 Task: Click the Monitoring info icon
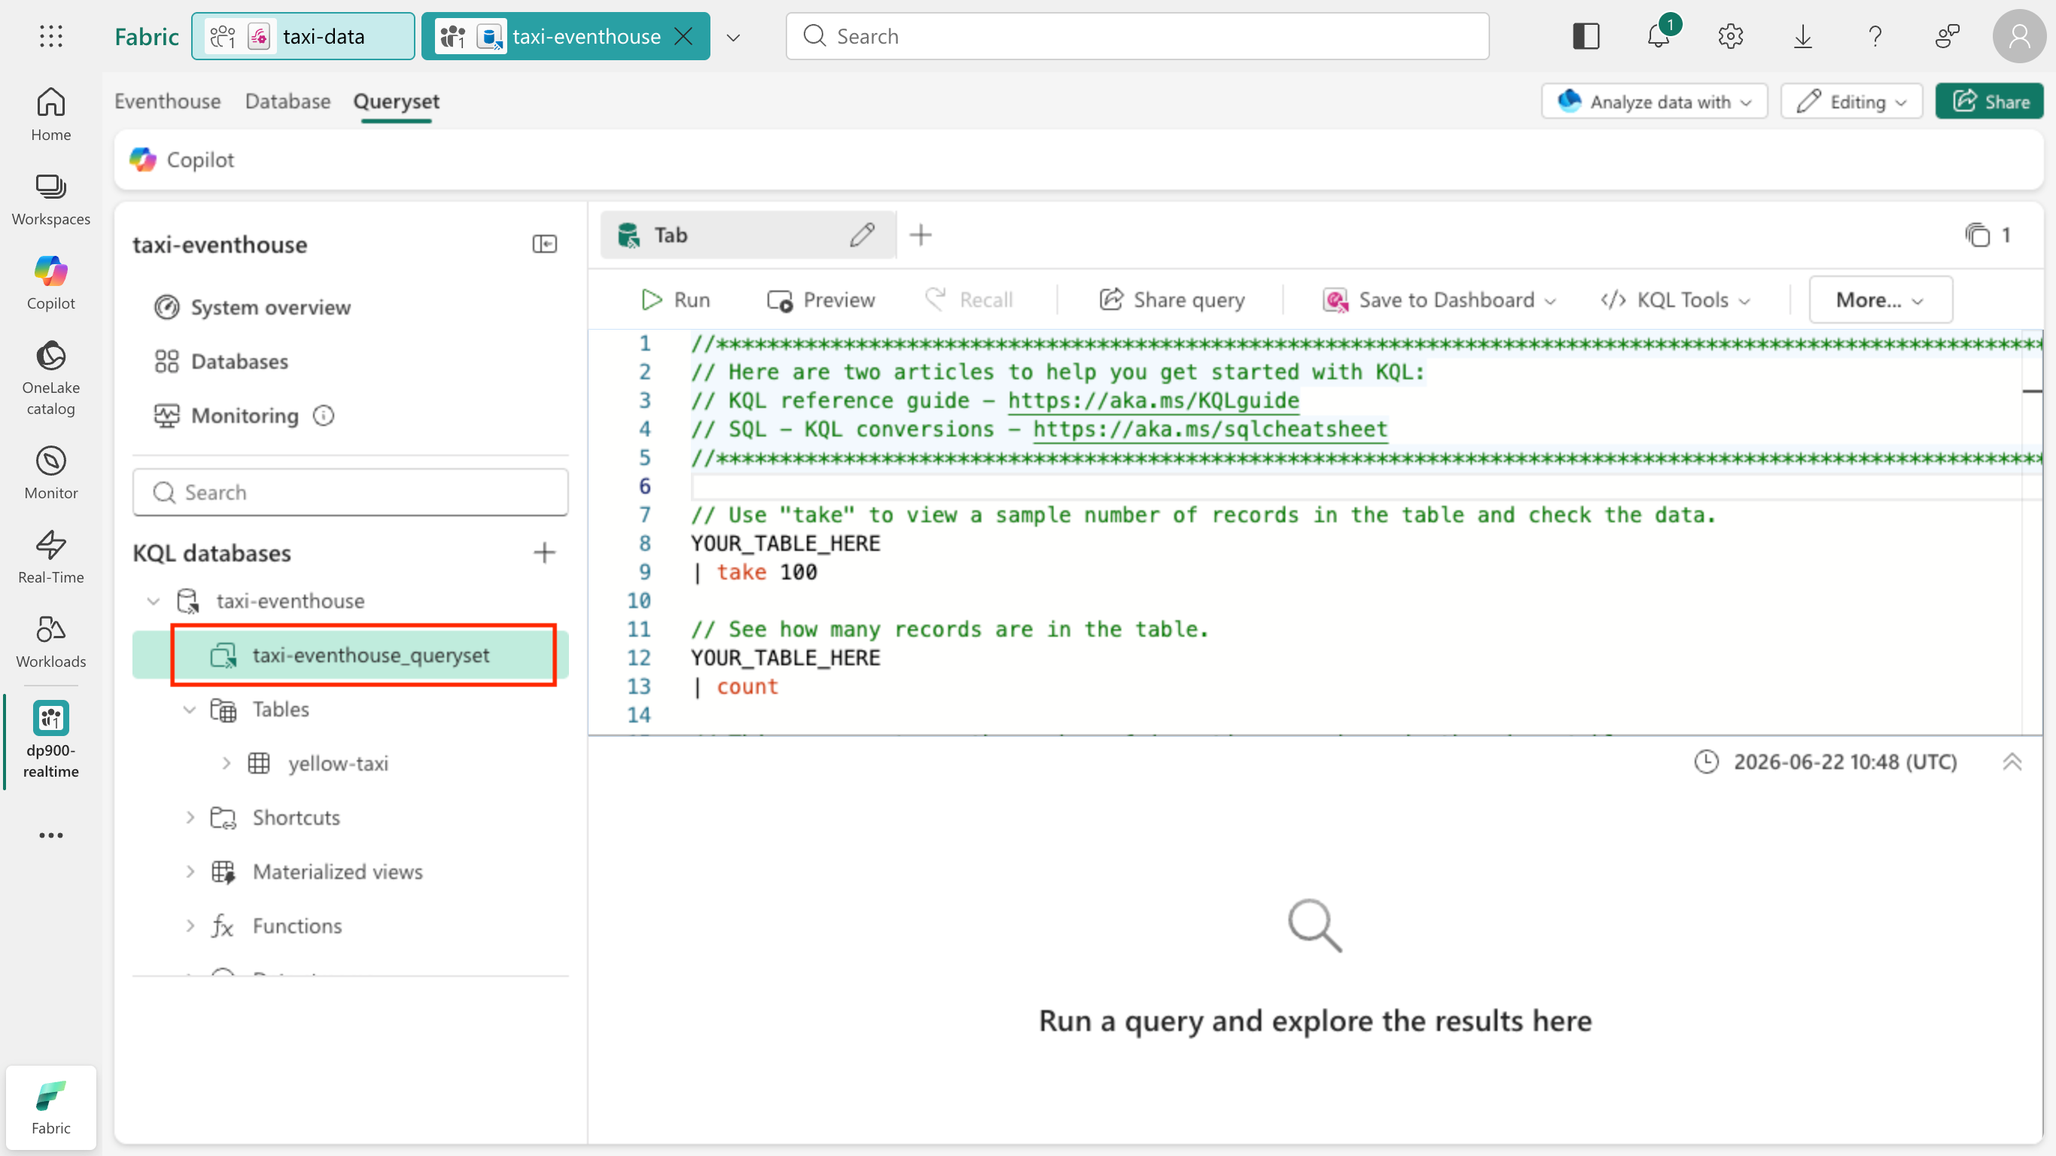pos(324,415)
